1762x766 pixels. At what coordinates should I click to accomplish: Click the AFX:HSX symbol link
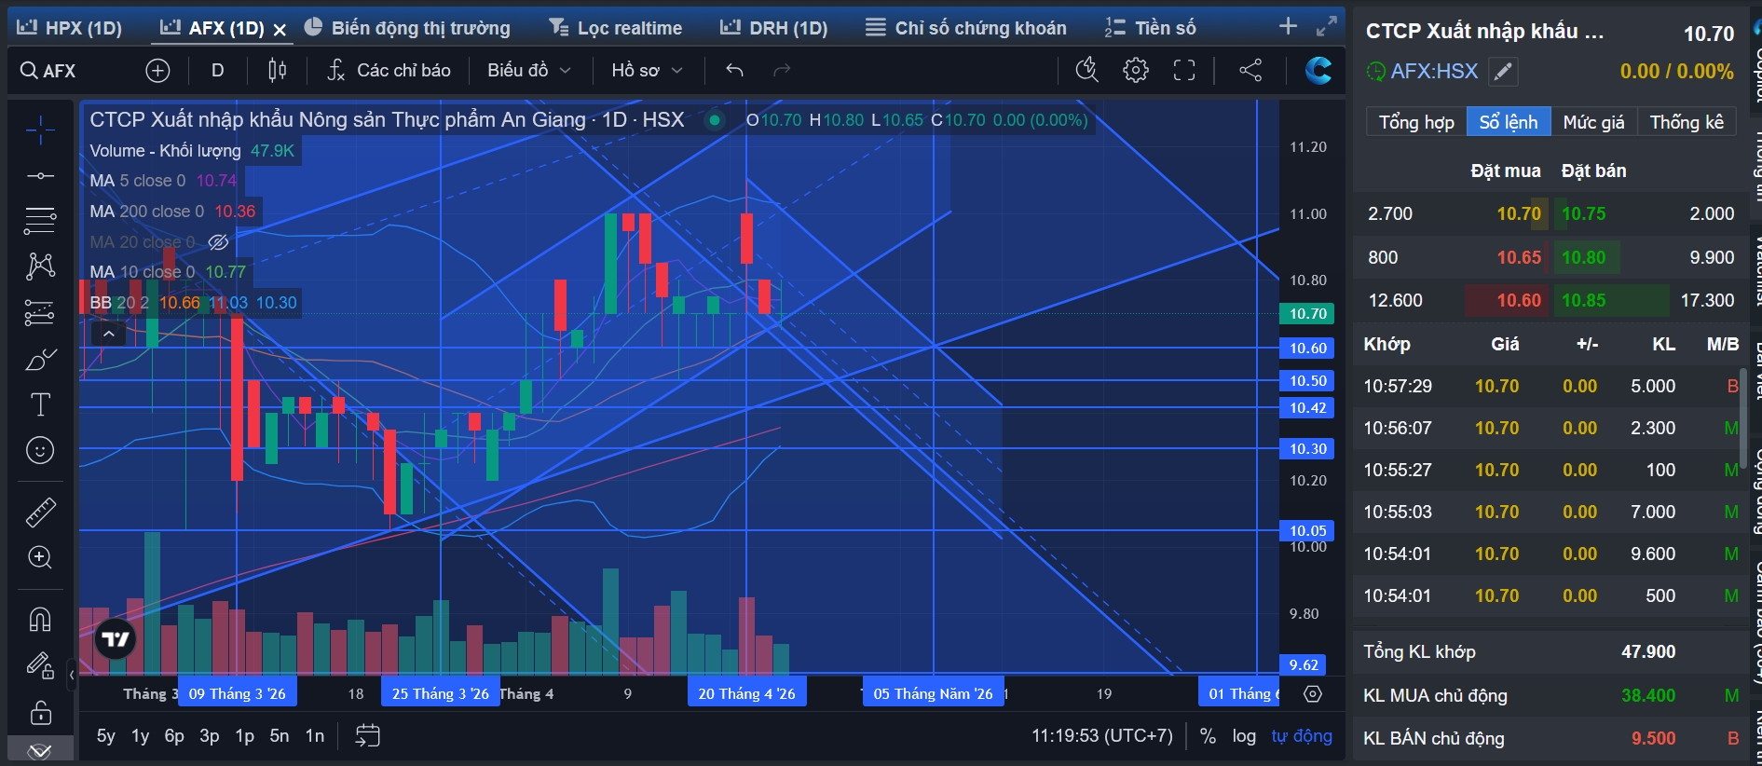coord(1434,71)
